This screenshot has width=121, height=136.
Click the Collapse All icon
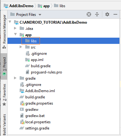[97, 14]
